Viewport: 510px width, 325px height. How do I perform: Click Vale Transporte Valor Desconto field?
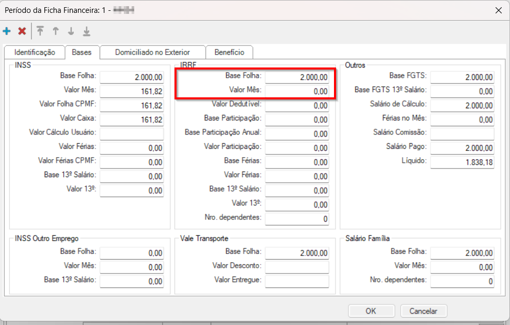(297, 267)
